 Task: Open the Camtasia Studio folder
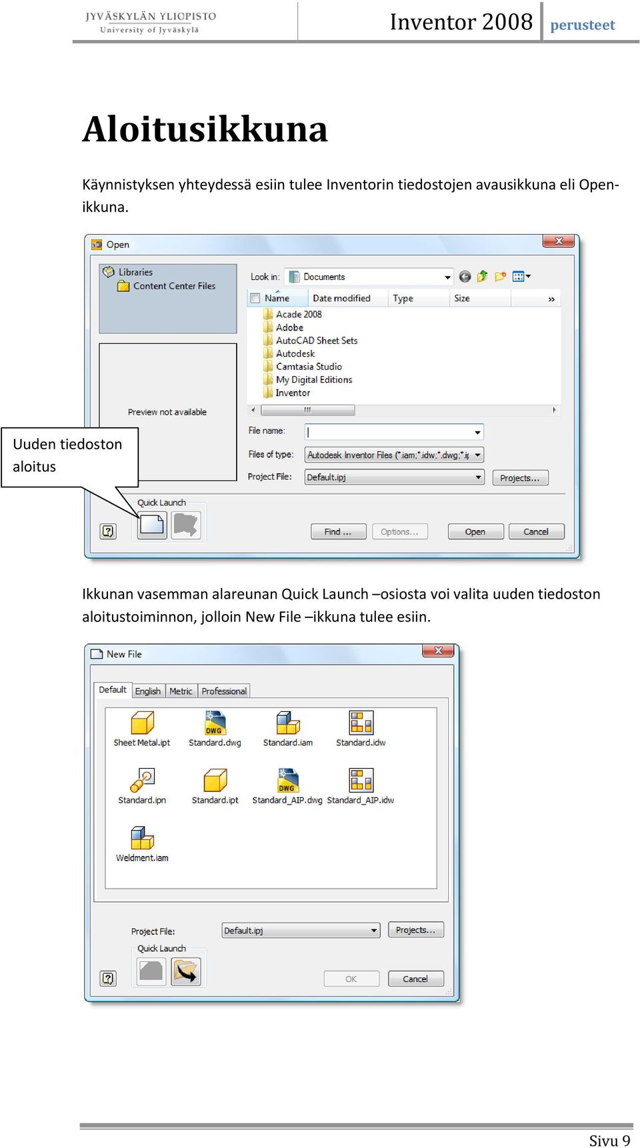tap(303, 367)
